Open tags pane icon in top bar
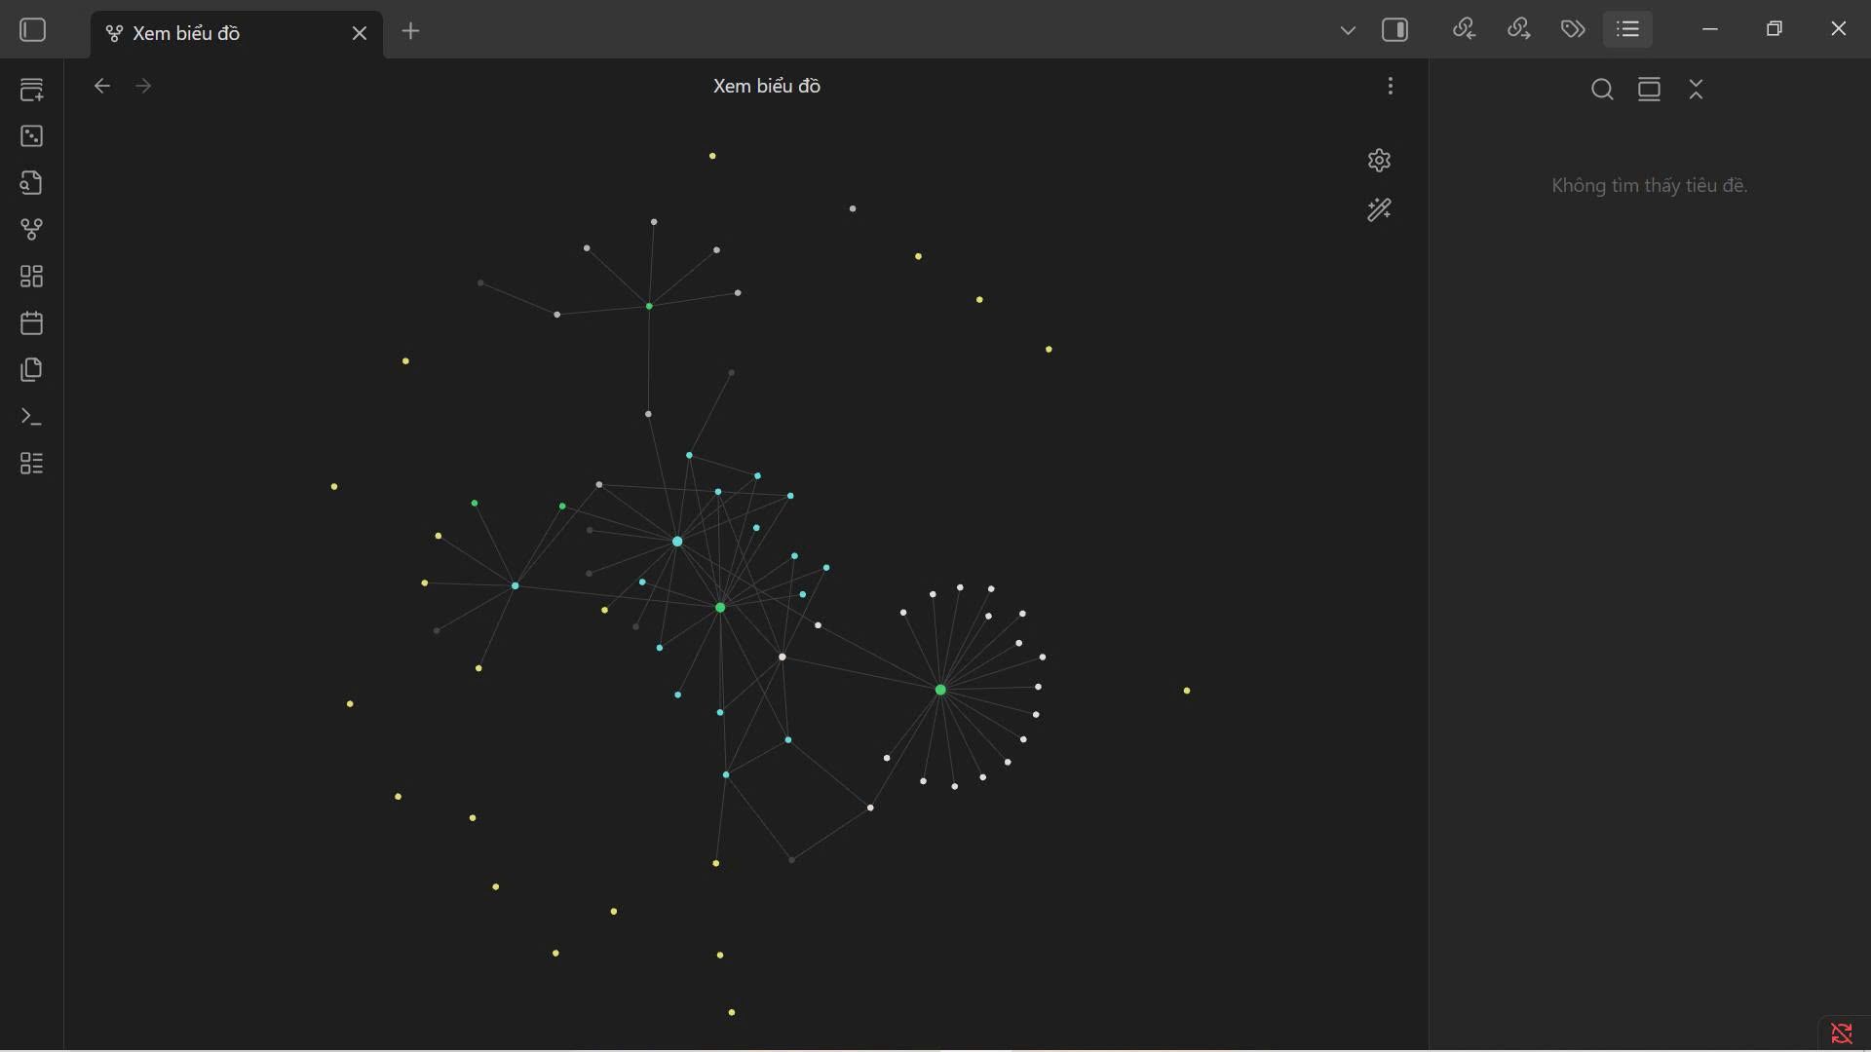The height and width of the screenshot is (1052, 1871). pyautogui.click(x=1573, y=29)
